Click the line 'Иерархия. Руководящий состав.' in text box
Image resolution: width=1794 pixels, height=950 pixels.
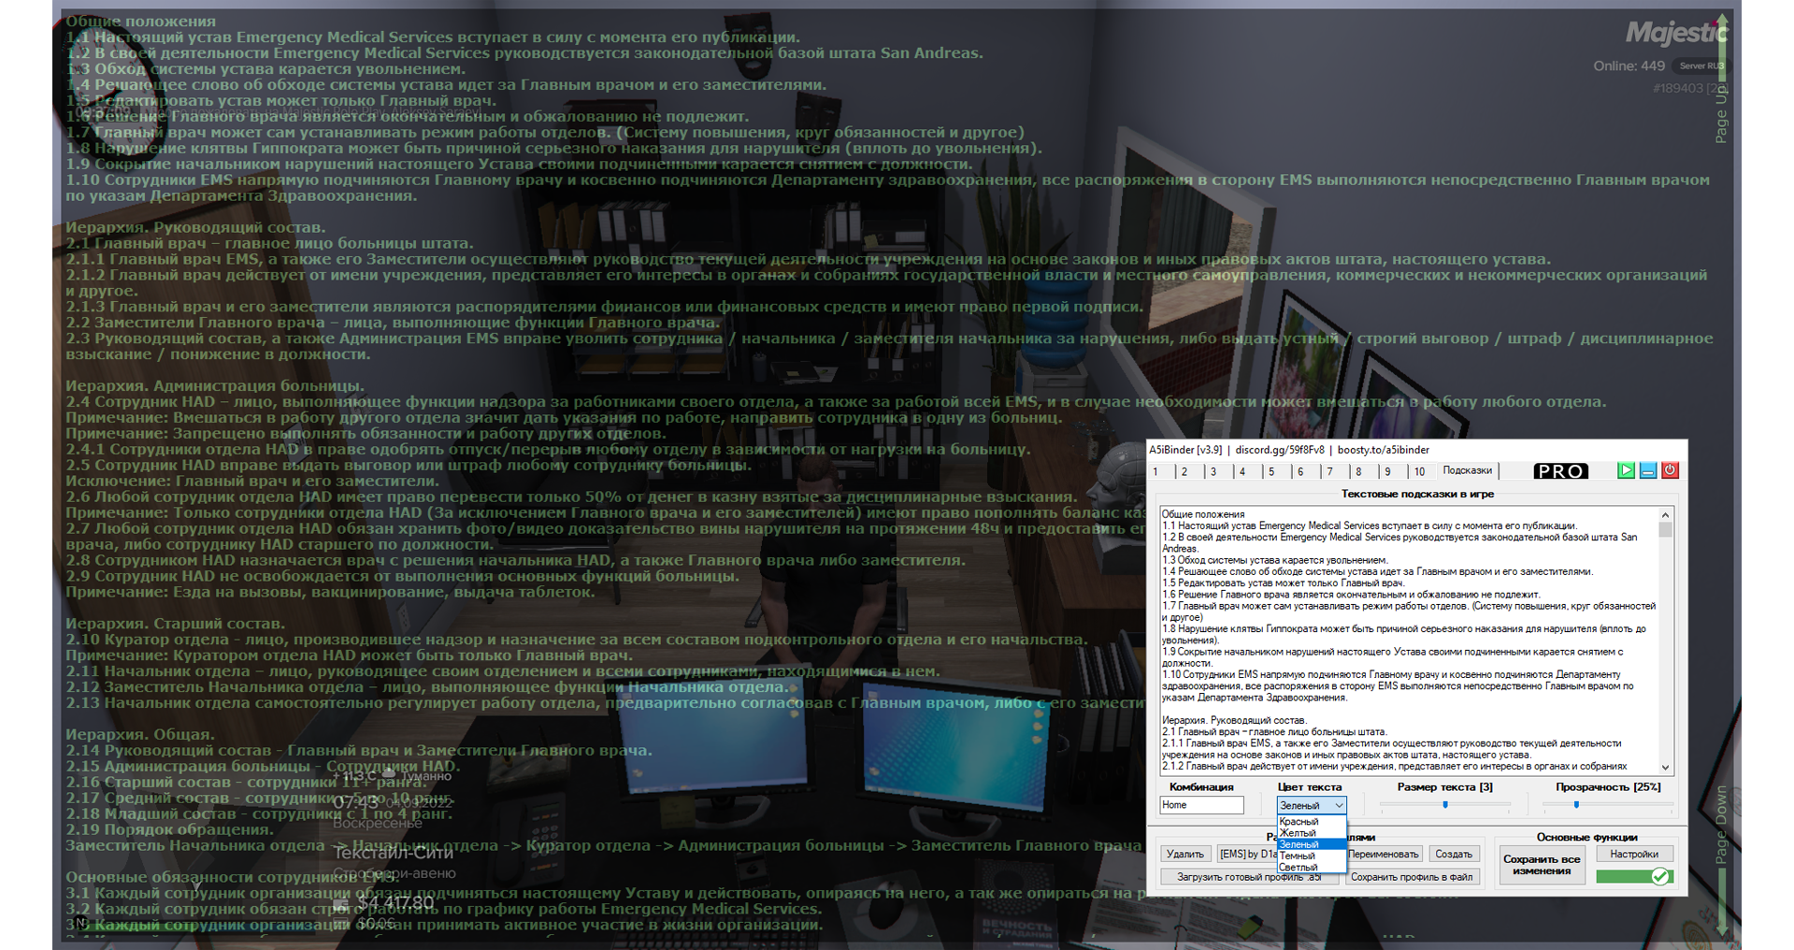(x=1234, y=720)
